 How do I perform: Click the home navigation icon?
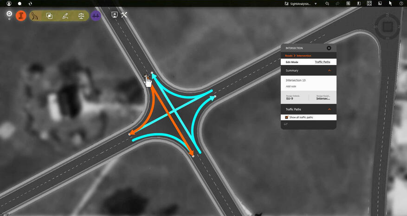[x=9, y=14]
